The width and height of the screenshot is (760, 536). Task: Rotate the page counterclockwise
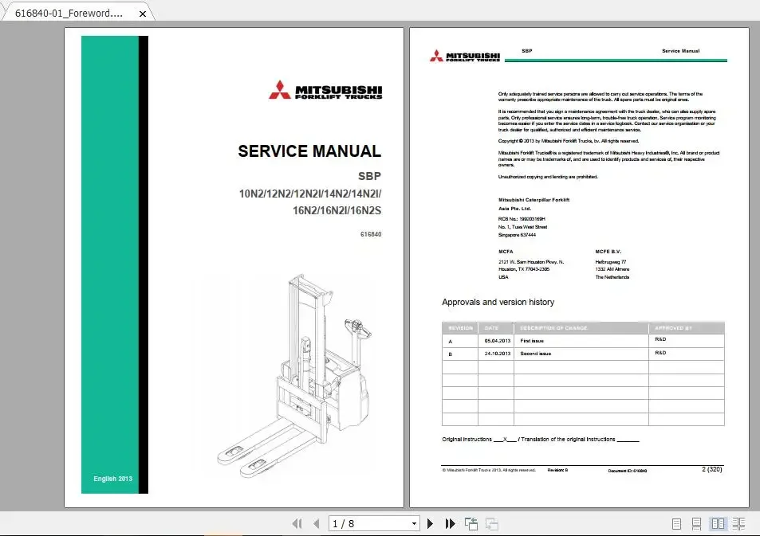(471, 523)
